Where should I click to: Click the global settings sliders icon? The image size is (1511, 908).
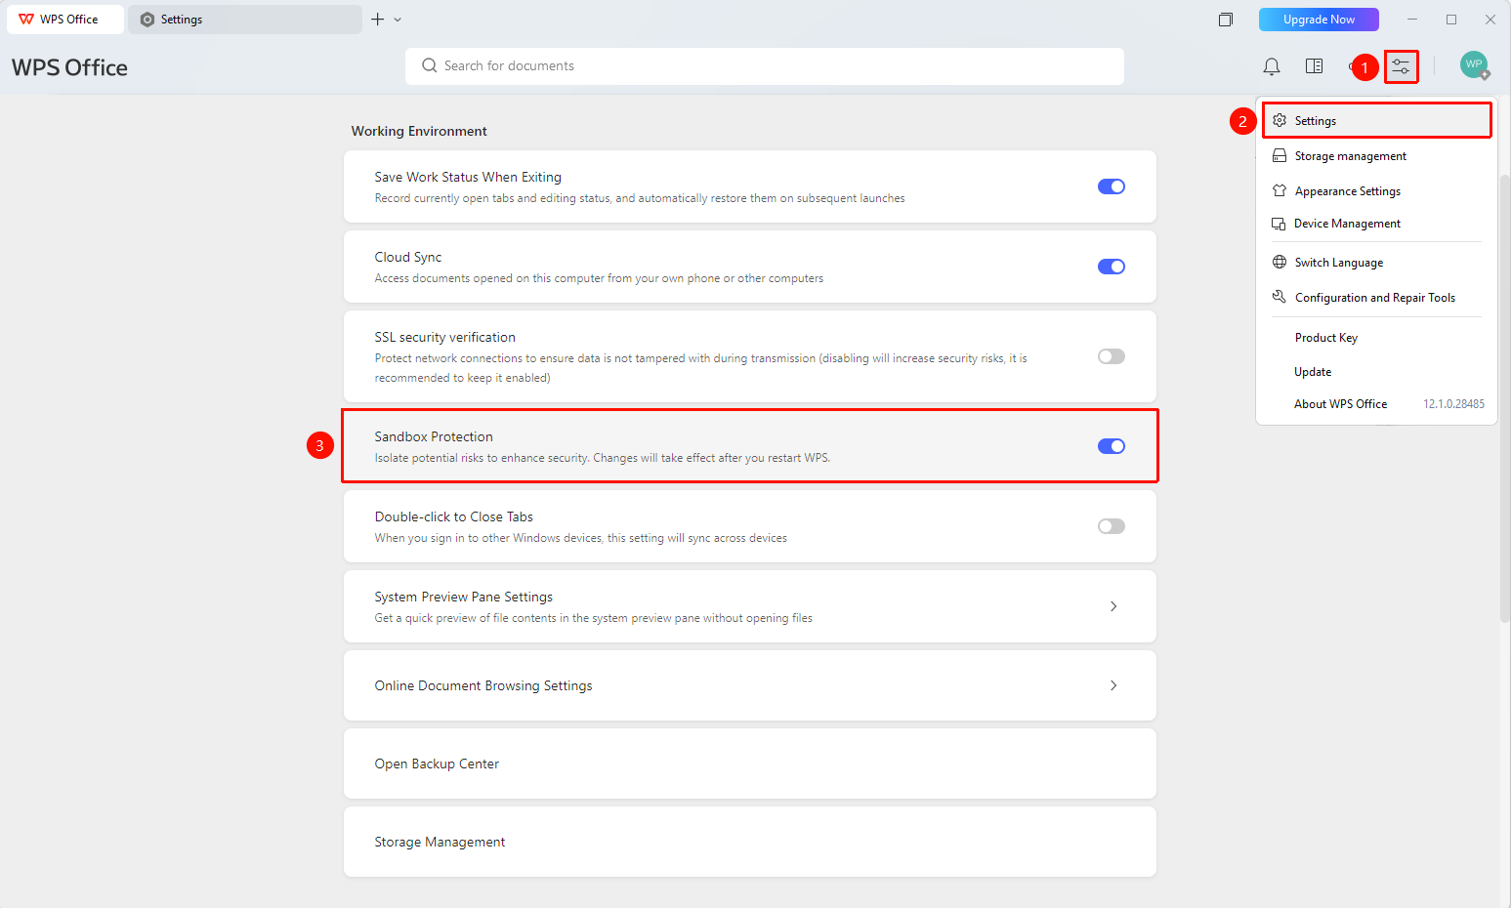(x=1401, y=66)
